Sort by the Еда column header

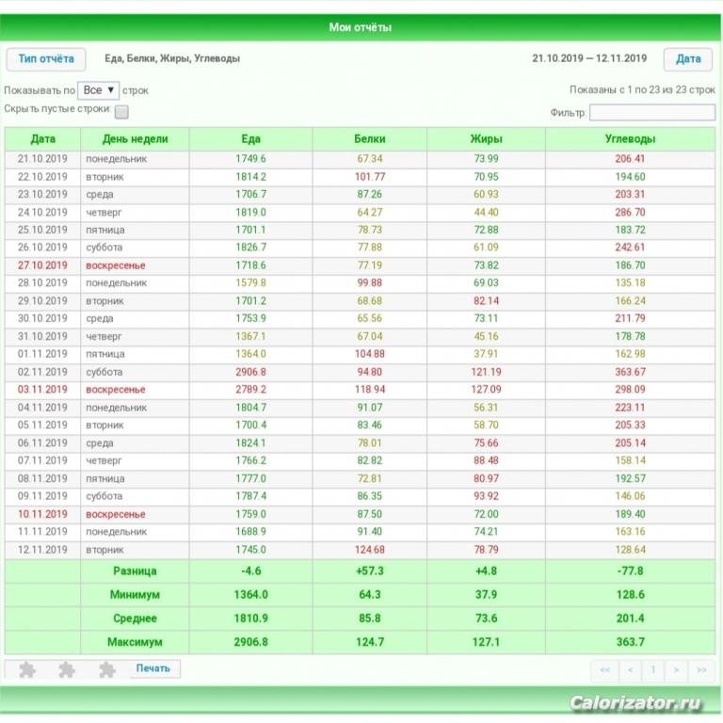click(250, 139)
